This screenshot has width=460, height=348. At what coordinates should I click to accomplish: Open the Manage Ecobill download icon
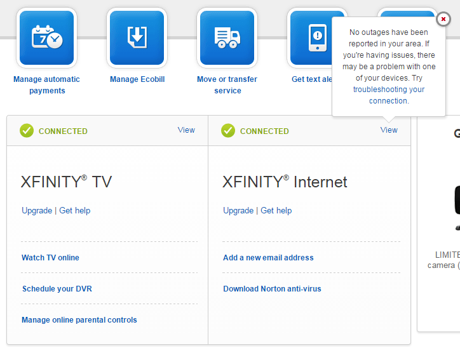tap(137, 38)
